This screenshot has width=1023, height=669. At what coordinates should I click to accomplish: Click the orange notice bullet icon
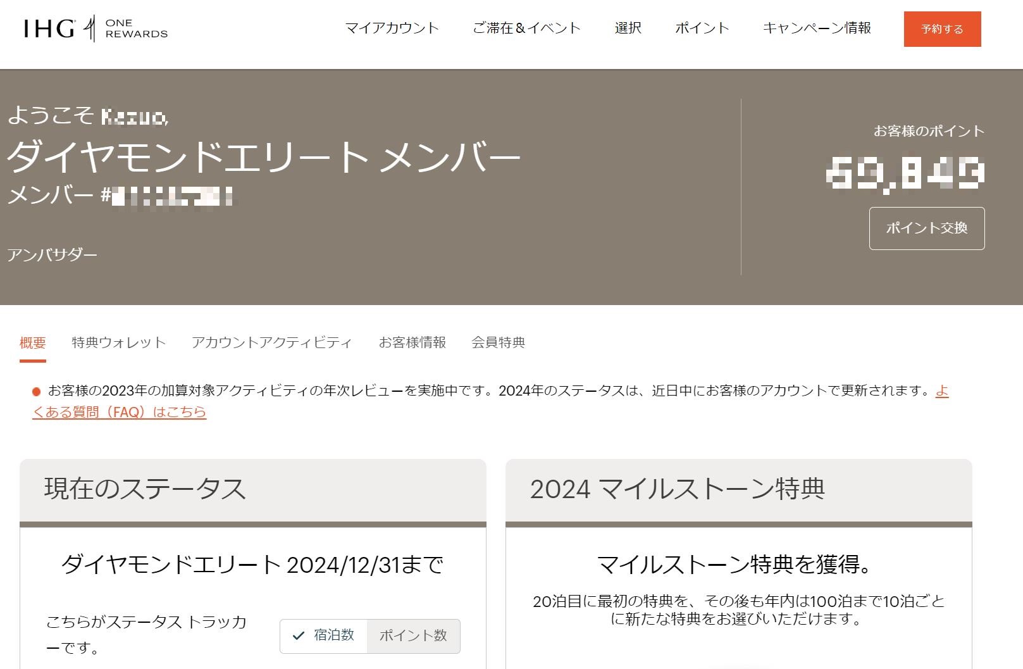37,392
